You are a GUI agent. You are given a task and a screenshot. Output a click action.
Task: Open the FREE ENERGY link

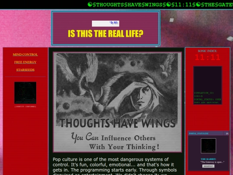pos(25,62)
